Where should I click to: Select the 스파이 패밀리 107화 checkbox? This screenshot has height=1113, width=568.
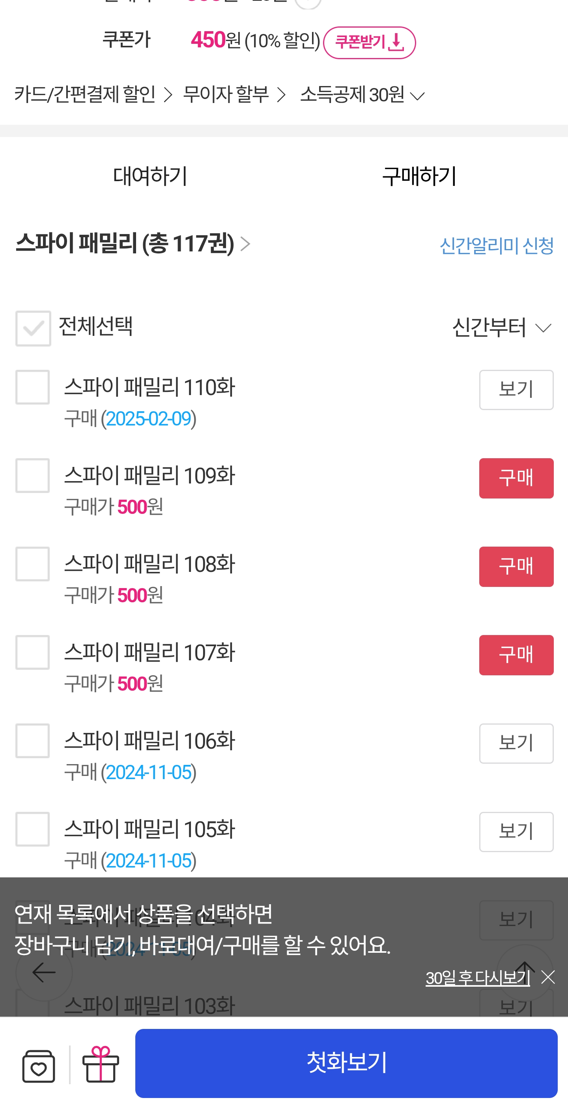click(33, 652)
